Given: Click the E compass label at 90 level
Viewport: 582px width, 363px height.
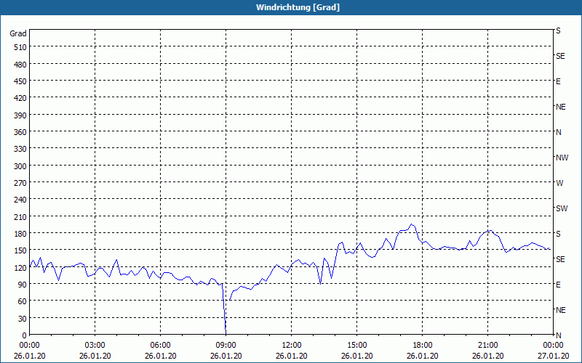Looking at the screenshot, I should pos(558,285).
